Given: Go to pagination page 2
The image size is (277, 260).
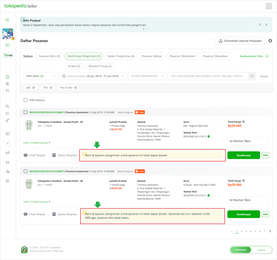Looking at the screenshot, I should [x=242, y=231].
